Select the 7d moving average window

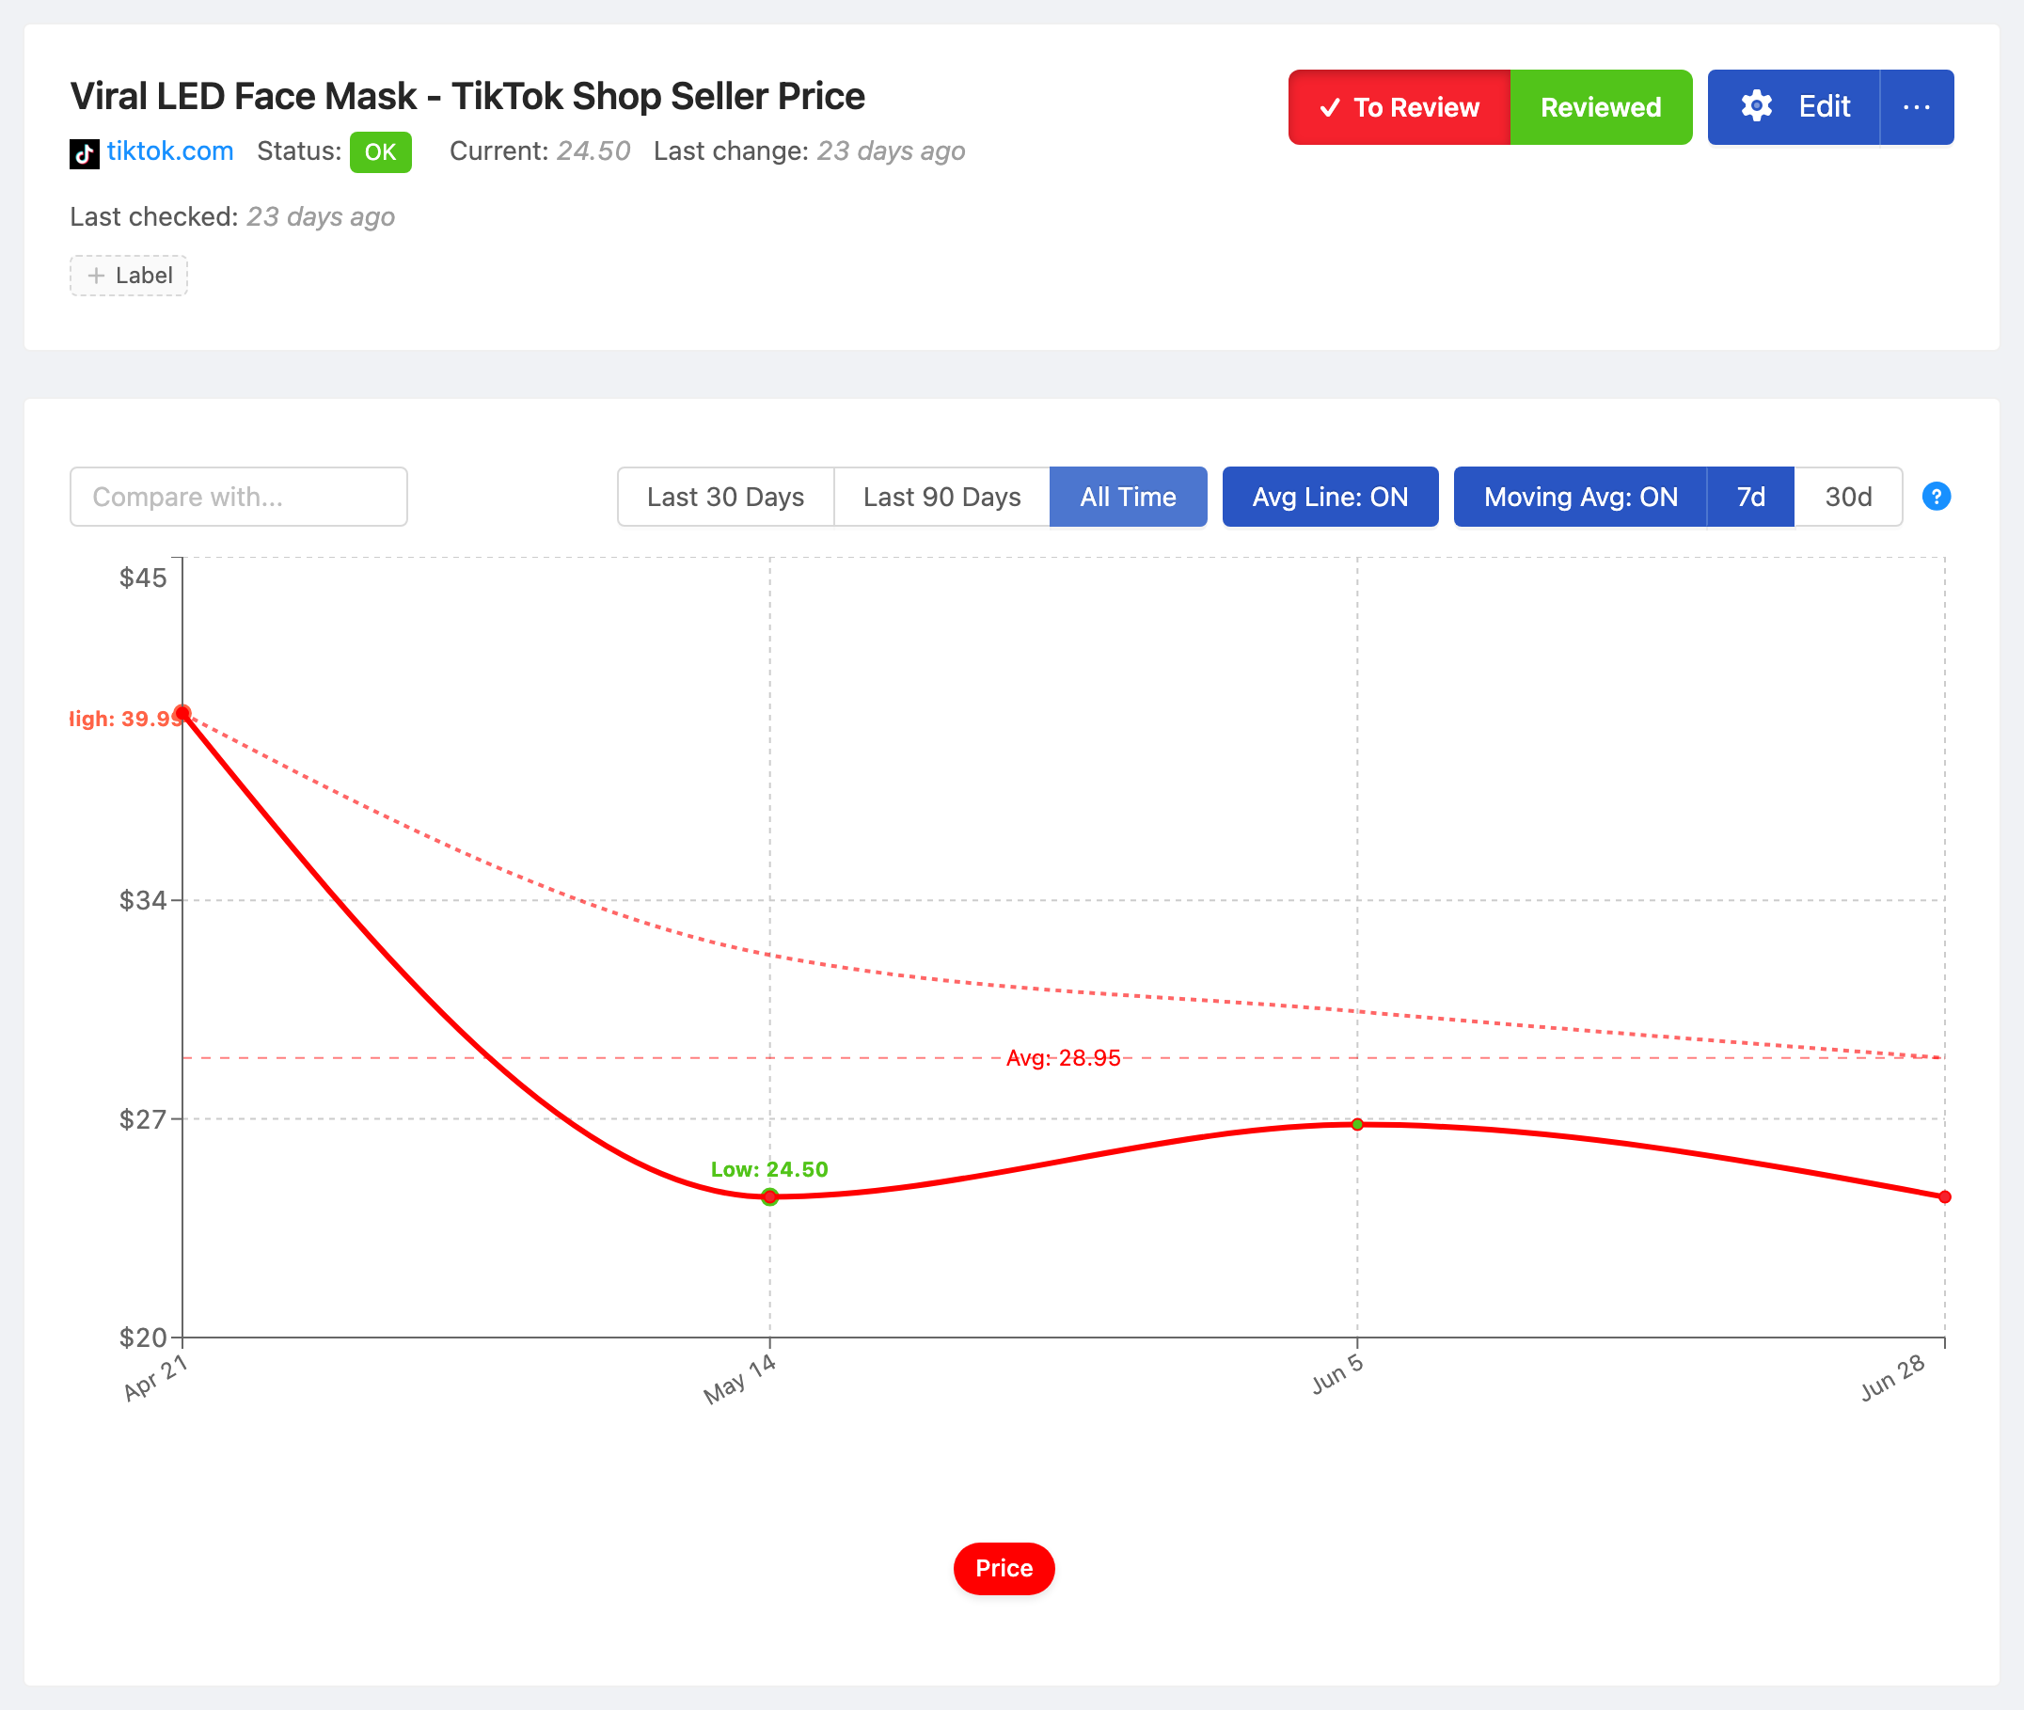click(1750, 497)
